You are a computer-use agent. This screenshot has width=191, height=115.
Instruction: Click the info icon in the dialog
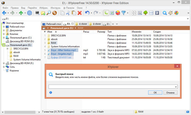[51, 92]
